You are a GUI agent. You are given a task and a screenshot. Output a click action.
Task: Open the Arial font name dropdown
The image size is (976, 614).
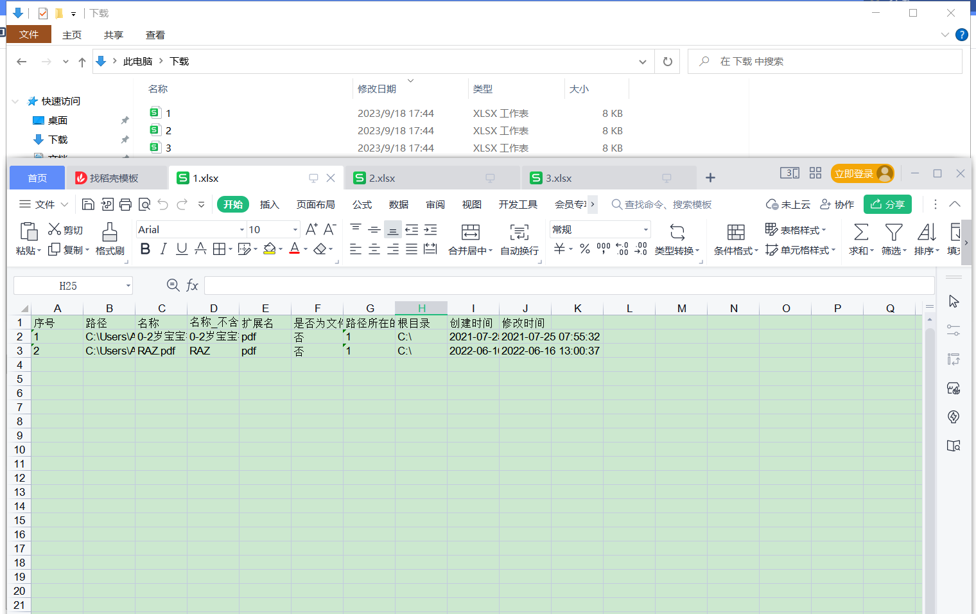241,230
